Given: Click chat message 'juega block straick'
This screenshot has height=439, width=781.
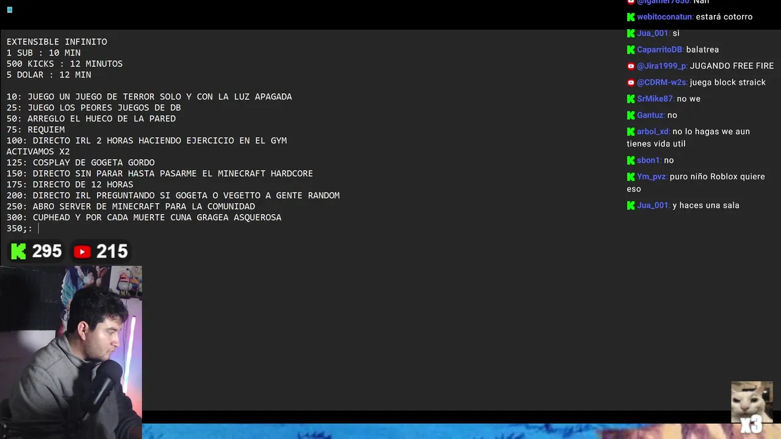Looking at the screenshot, I should point(728,83).
